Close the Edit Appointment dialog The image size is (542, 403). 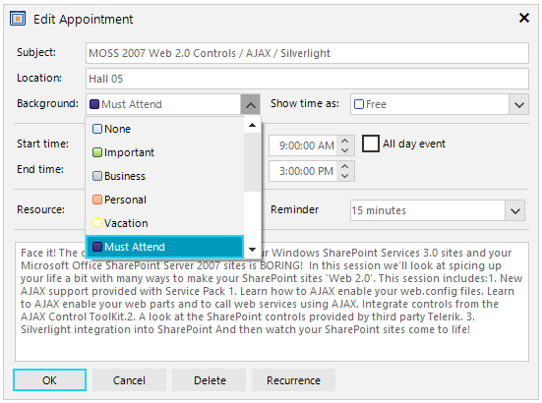coord(524,18)
